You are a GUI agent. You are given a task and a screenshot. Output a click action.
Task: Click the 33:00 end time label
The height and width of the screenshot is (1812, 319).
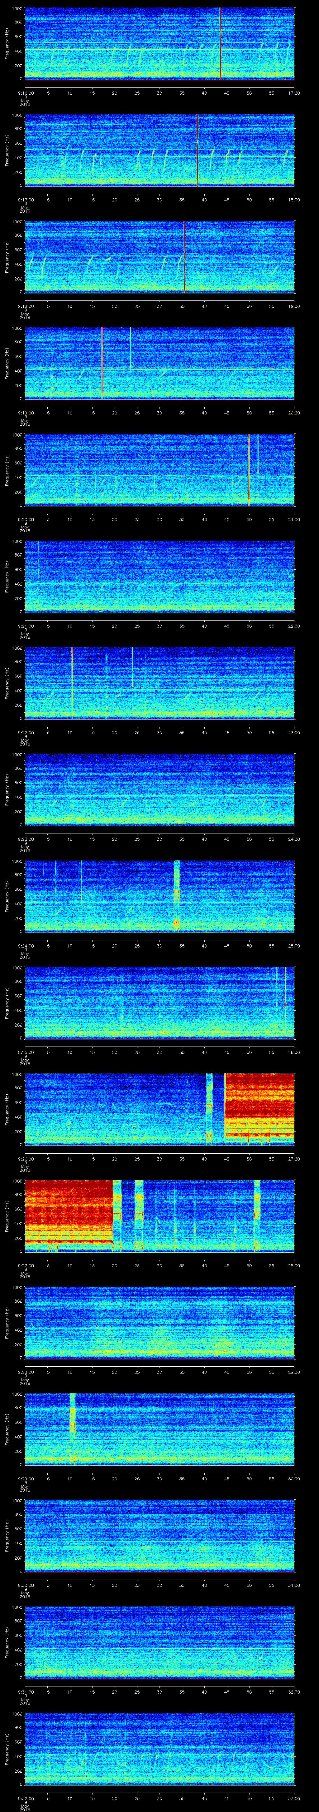tap(294, 1799)
